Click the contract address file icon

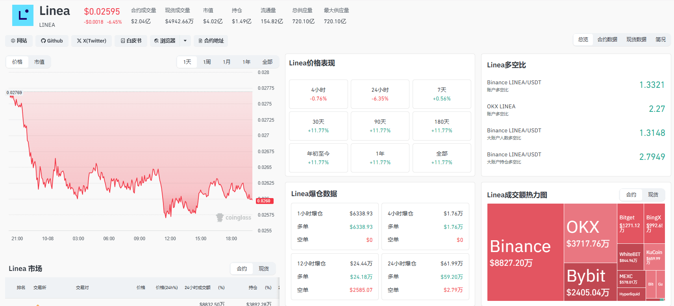coord(200,41)
